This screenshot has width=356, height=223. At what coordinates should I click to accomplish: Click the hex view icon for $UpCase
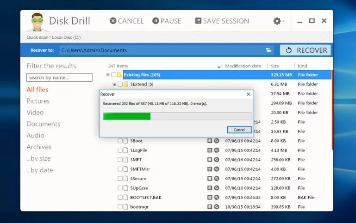[x=210, y=188]
